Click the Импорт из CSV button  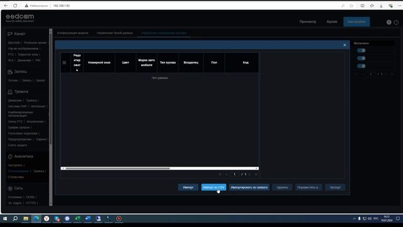coord(213,187)
